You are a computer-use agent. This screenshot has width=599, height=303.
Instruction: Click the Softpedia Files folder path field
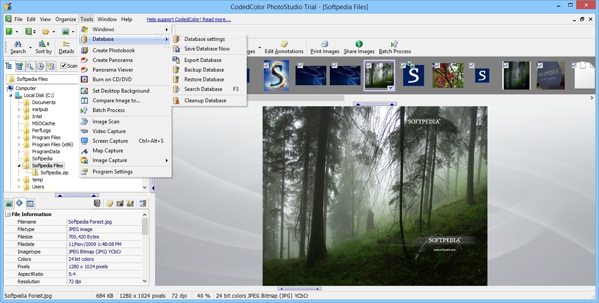coord(42,79)
